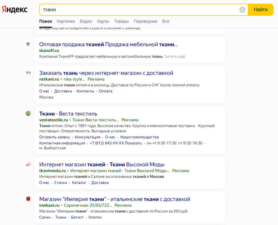Click the tkanimoda.ru pink favicon
The image size is (278, 225).
(28, 164)
